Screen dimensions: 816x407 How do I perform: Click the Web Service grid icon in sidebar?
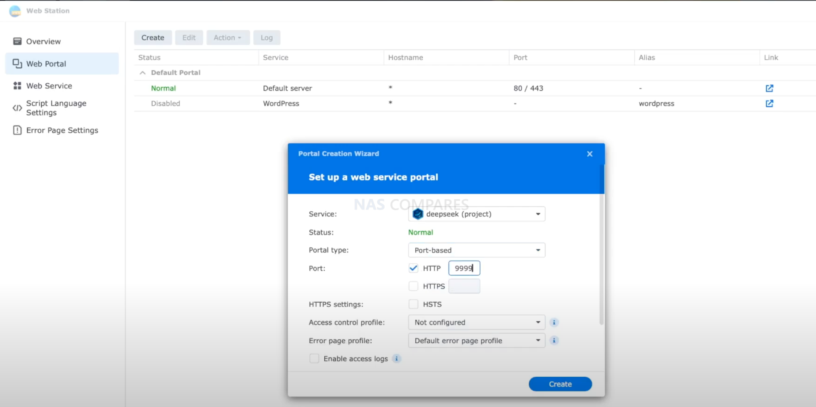pyautogui.click(x=17, y=86)
